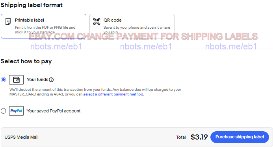The height and width of the screenshot is (147, 273).
Task: Click the Printable label title text
Action: point(30,20)
